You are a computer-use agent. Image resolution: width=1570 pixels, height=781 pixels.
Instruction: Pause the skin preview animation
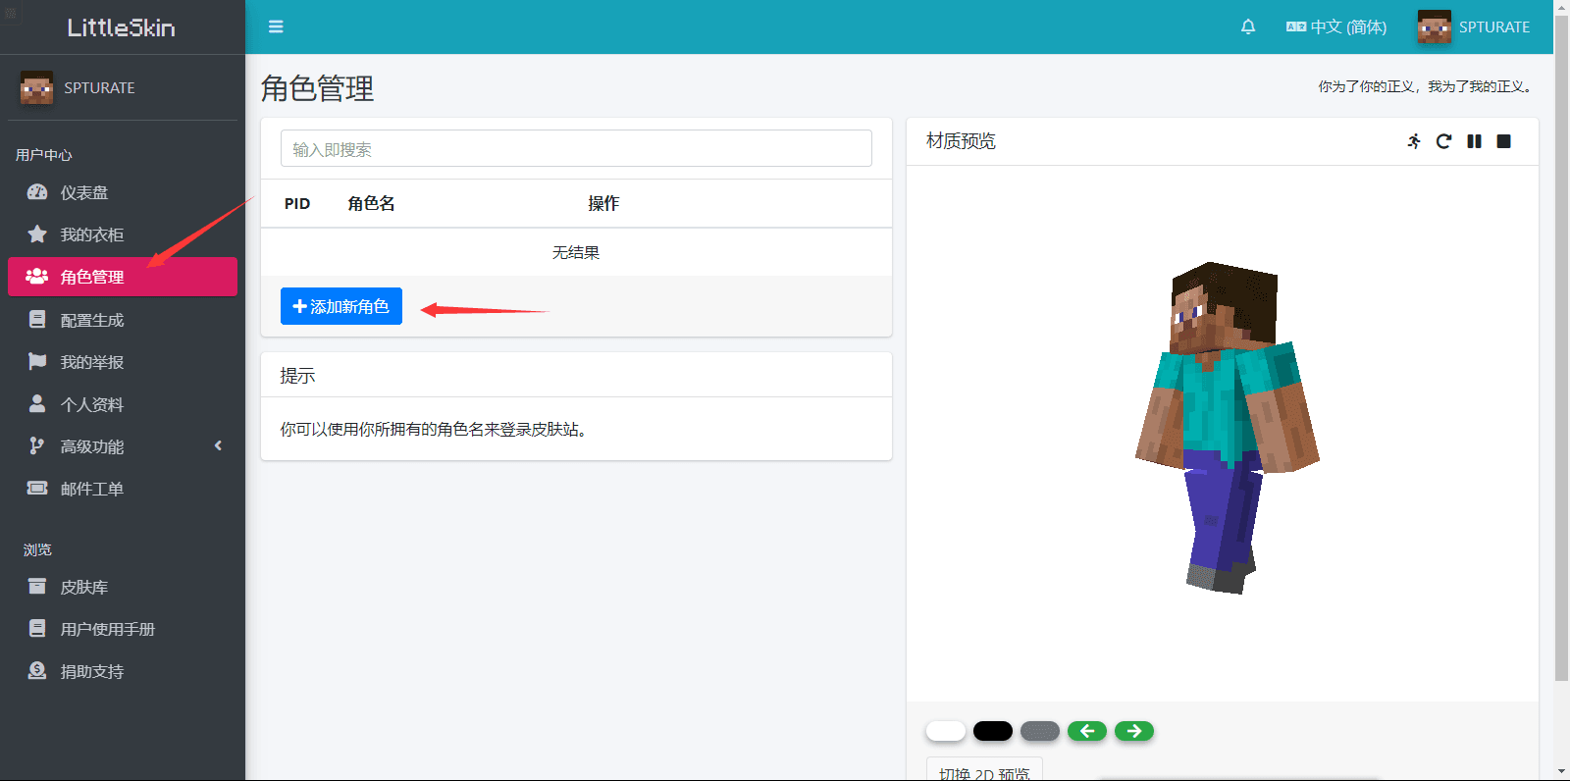tap(1474, 141)
